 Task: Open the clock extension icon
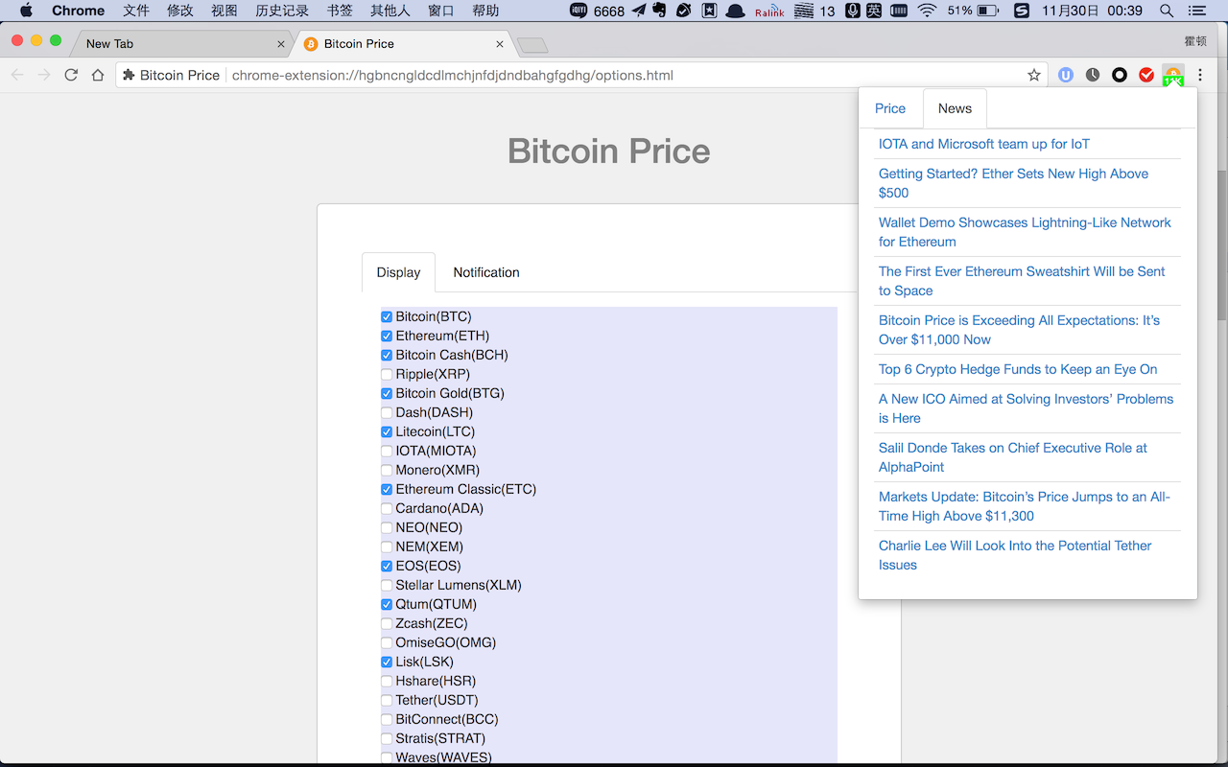[x=1093, y=75]
